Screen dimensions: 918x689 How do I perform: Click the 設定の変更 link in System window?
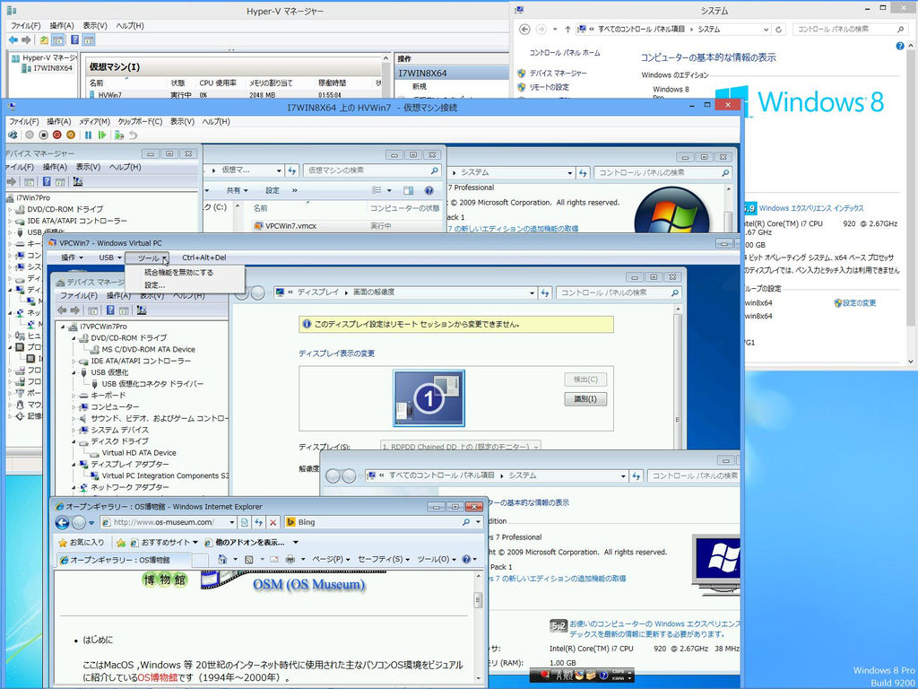[x=860, y=303]
